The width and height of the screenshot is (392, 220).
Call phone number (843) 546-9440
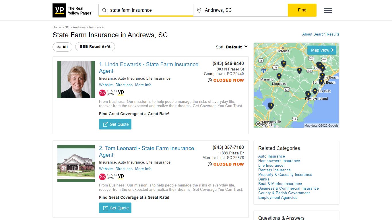click(228, 63)
